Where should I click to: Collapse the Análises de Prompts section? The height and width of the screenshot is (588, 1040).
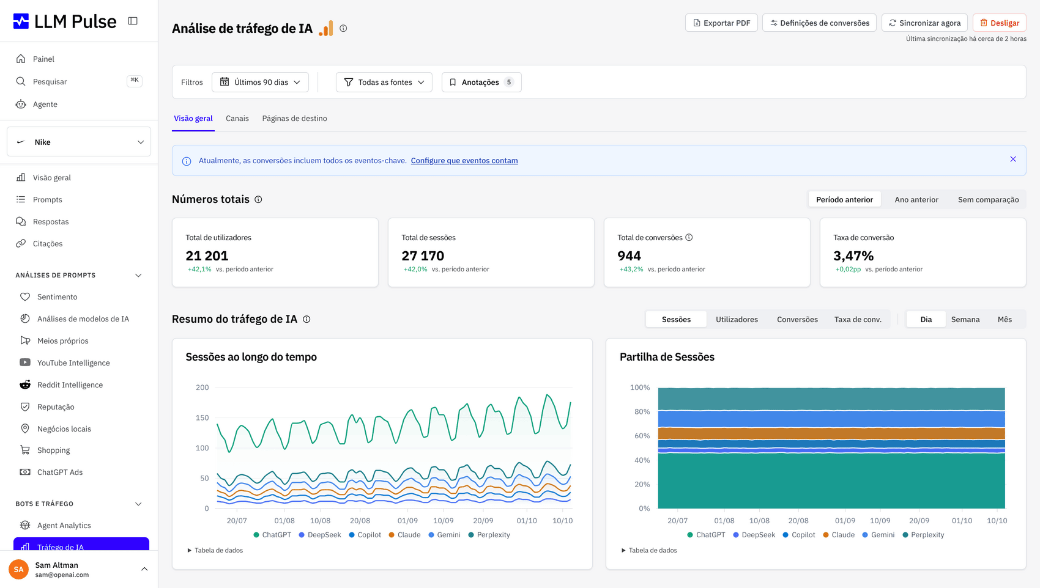pos(138,275)
